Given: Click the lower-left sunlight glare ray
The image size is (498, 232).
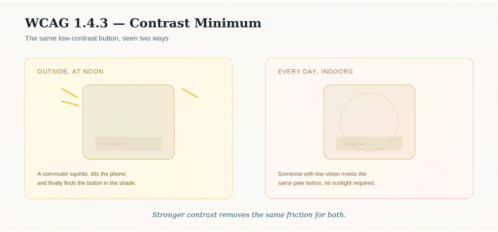Looking at the screenshot, I should (x=70, y=103).
